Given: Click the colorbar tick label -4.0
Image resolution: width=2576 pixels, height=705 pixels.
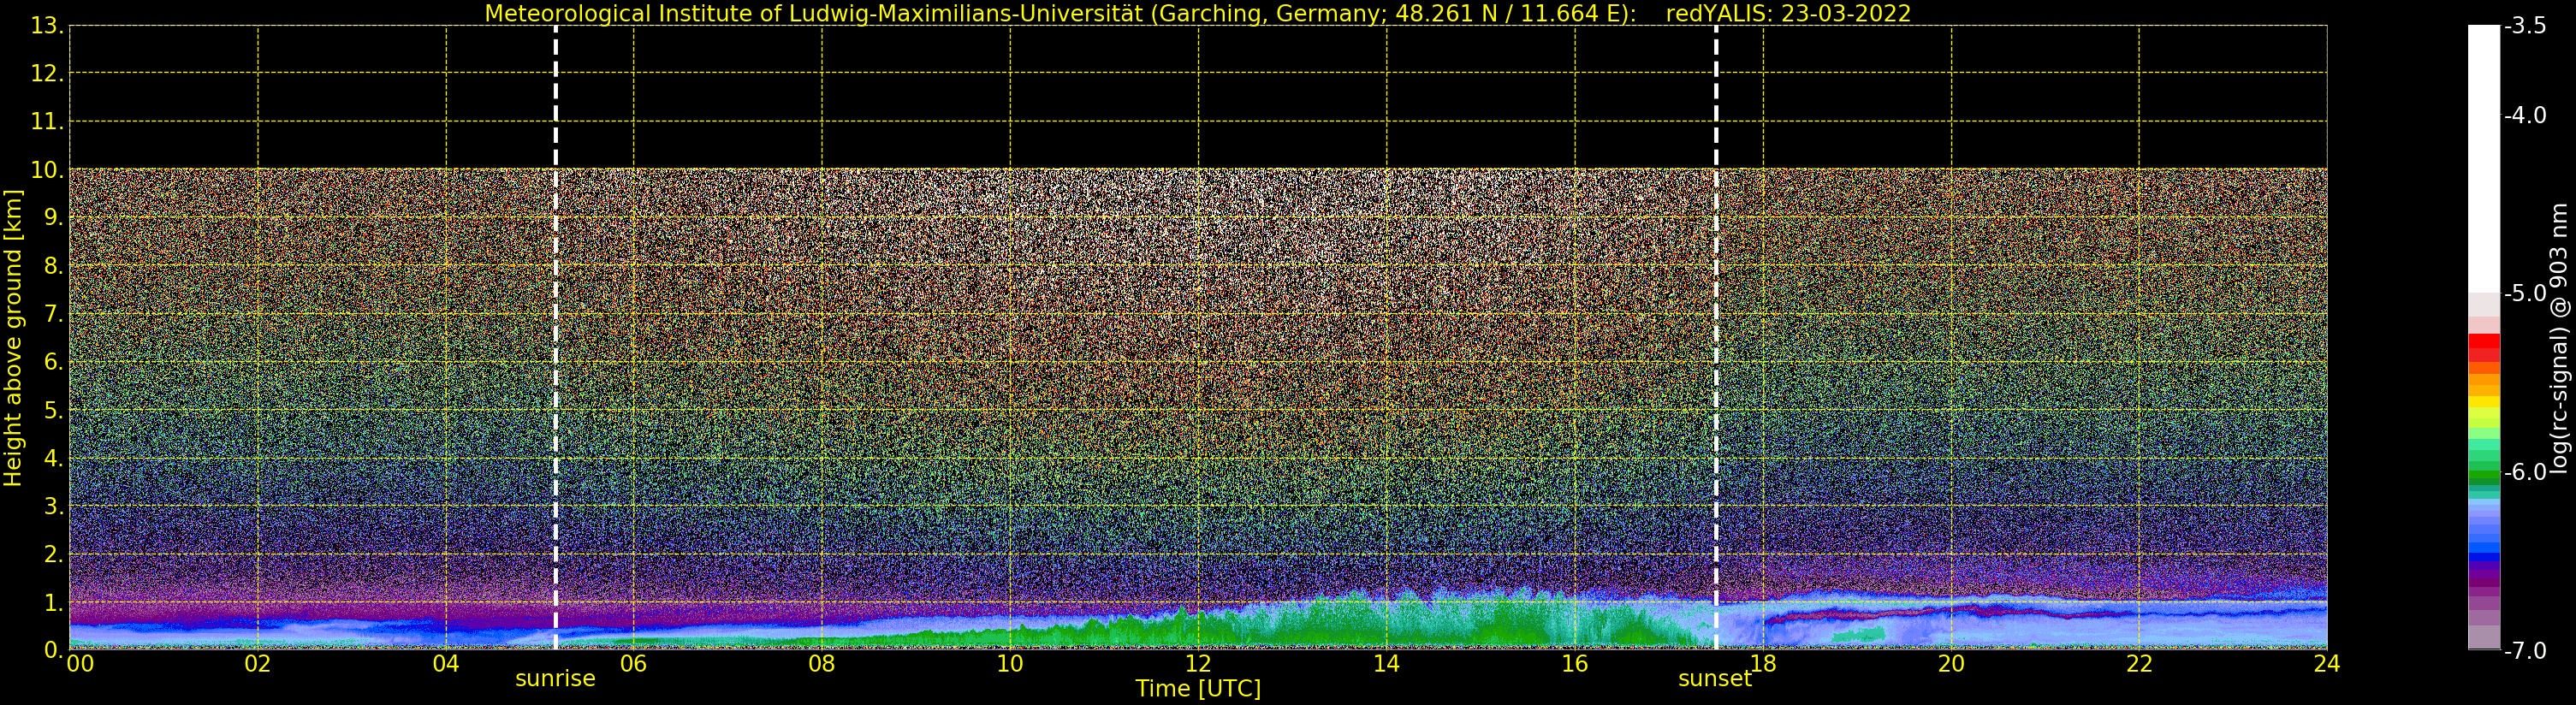Looking at the screenshot, I should tap(2526, 115).
